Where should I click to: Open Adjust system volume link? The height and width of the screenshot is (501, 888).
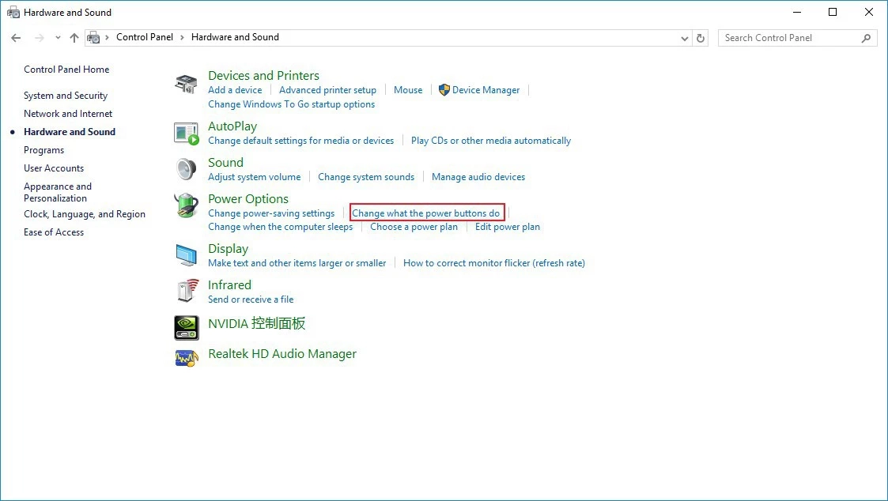tap(254, 177)
